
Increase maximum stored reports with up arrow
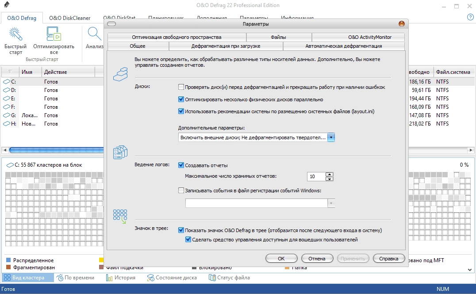329,174
